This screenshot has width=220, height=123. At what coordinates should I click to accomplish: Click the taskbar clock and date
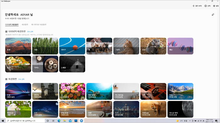209,121
